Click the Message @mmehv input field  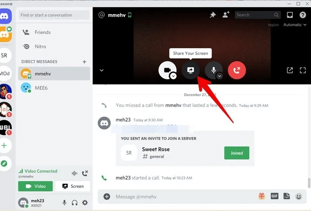pyautogui.click(x=184, y=197)
